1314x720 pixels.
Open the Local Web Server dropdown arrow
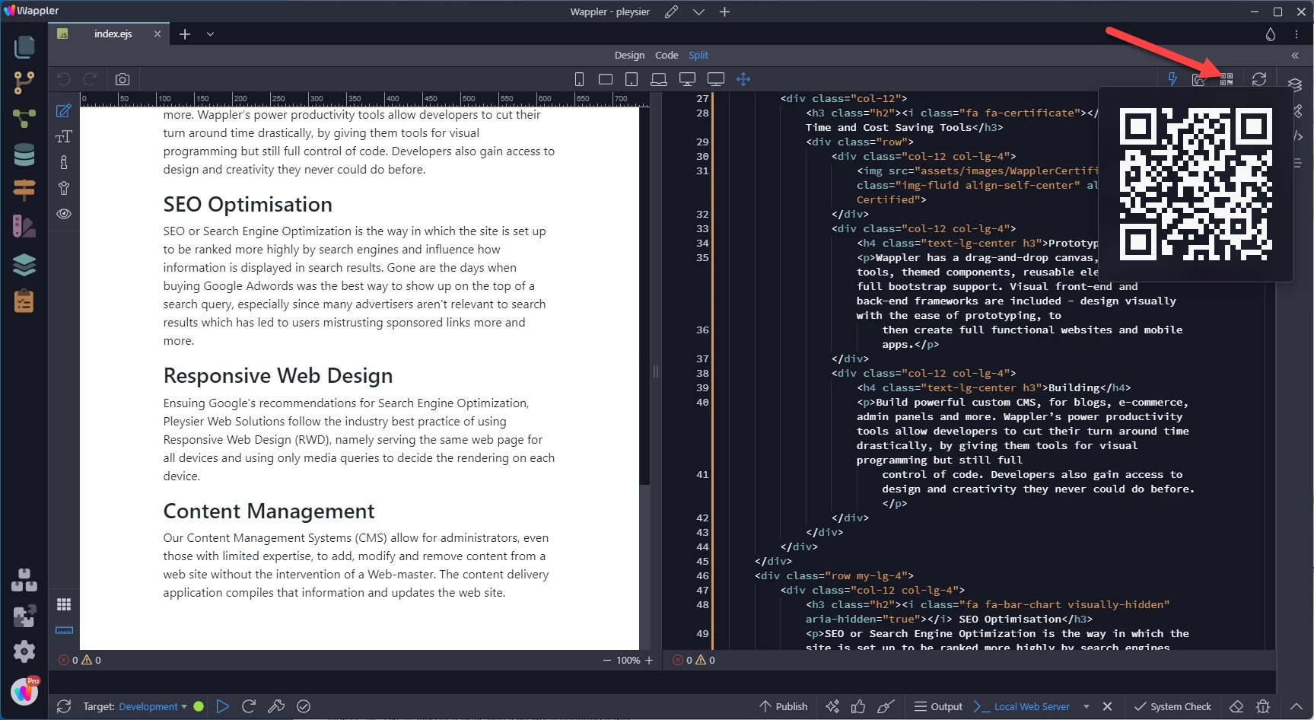[x=1087, y=706]
